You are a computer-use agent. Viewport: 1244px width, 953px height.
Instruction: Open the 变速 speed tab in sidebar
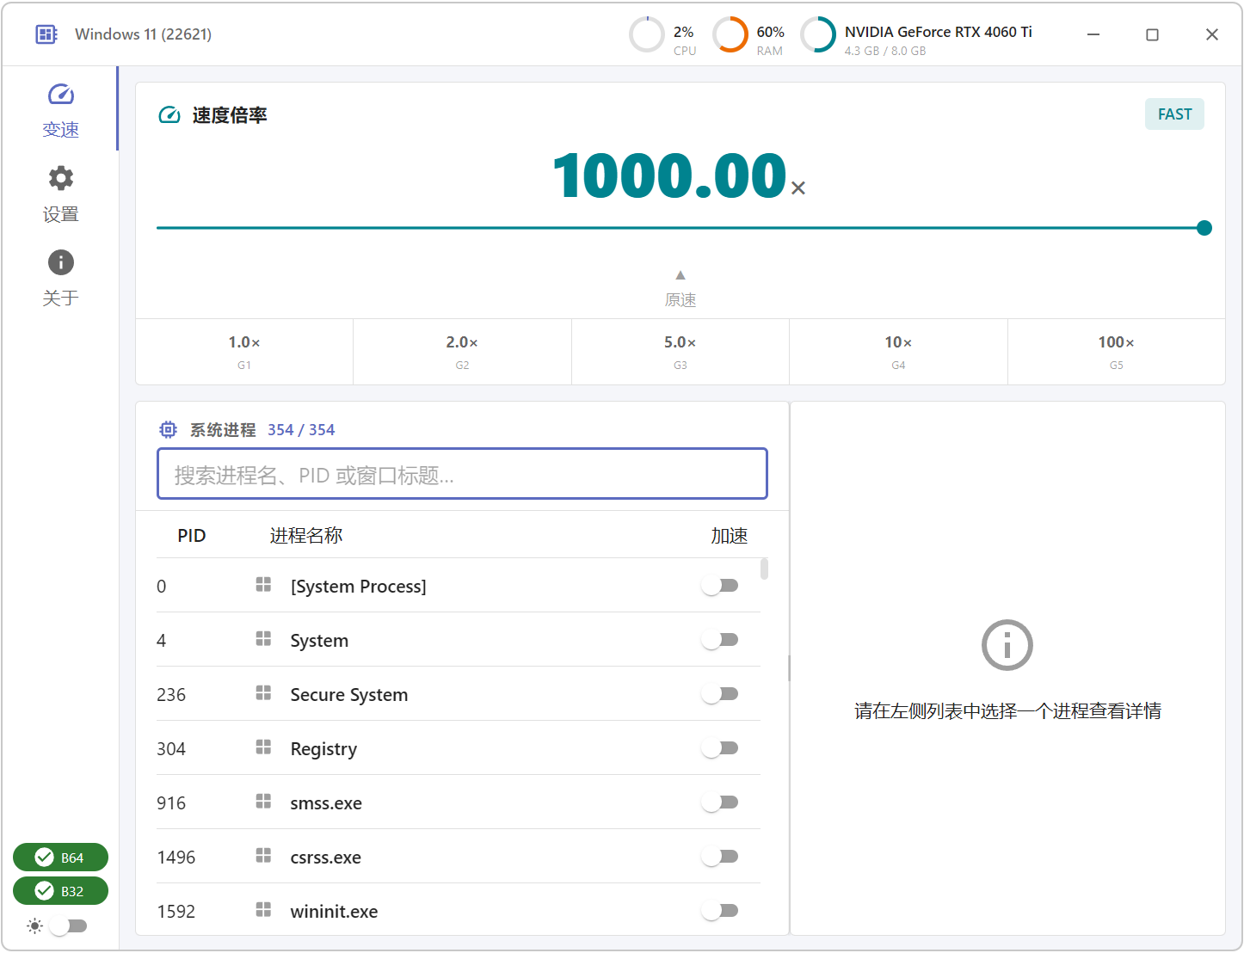point(60,110)
